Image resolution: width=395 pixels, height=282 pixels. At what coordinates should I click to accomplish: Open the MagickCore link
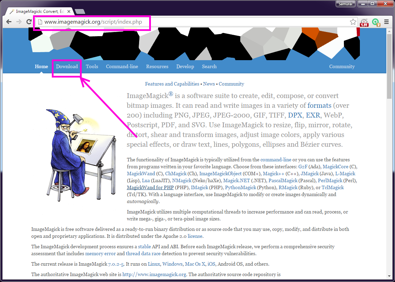[336, 167]
